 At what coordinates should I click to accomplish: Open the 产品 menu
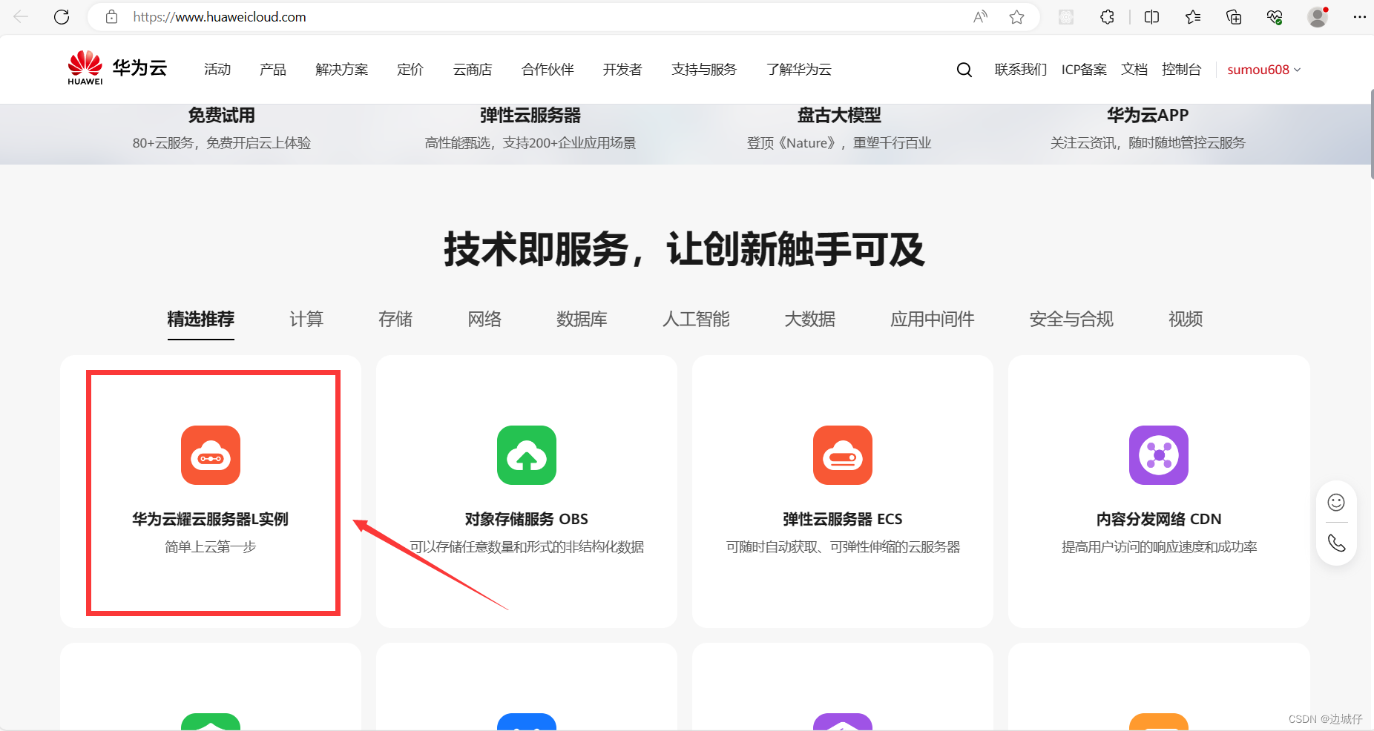pyautogui.click(x=273, y=70)
